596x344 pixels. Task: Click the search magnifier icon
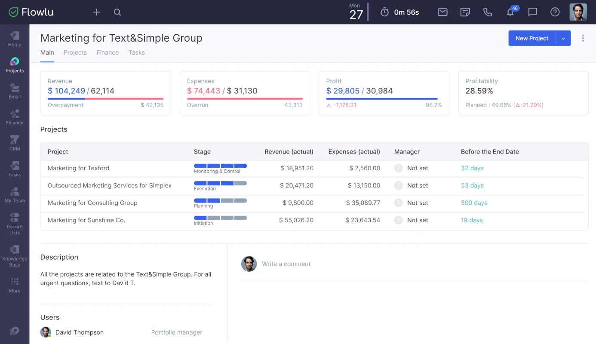pos(117,12)
